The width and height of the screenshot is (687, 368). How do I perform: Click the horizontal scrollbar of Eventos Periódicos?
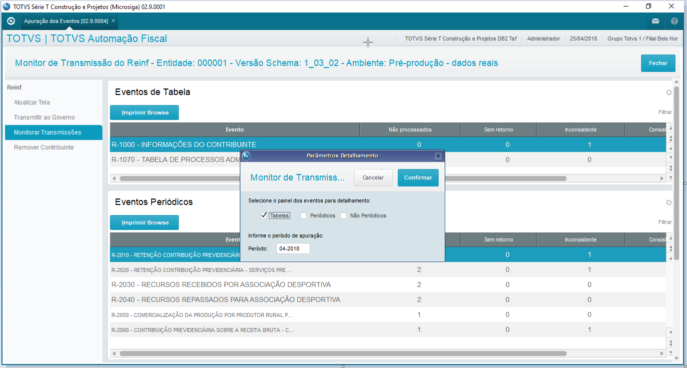tap(343, 353)
